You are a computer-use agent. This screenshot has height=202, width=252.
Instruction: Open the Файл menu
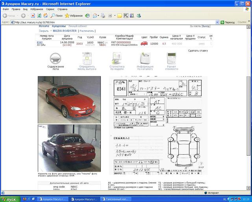(6, 9)
